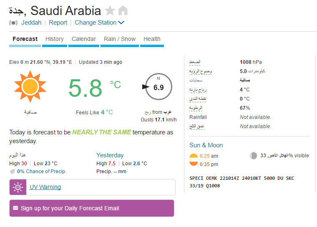The height and width of the screenshot is (227, 317).
Task: Click the large sunny weather icon
Action: (30, 87)
